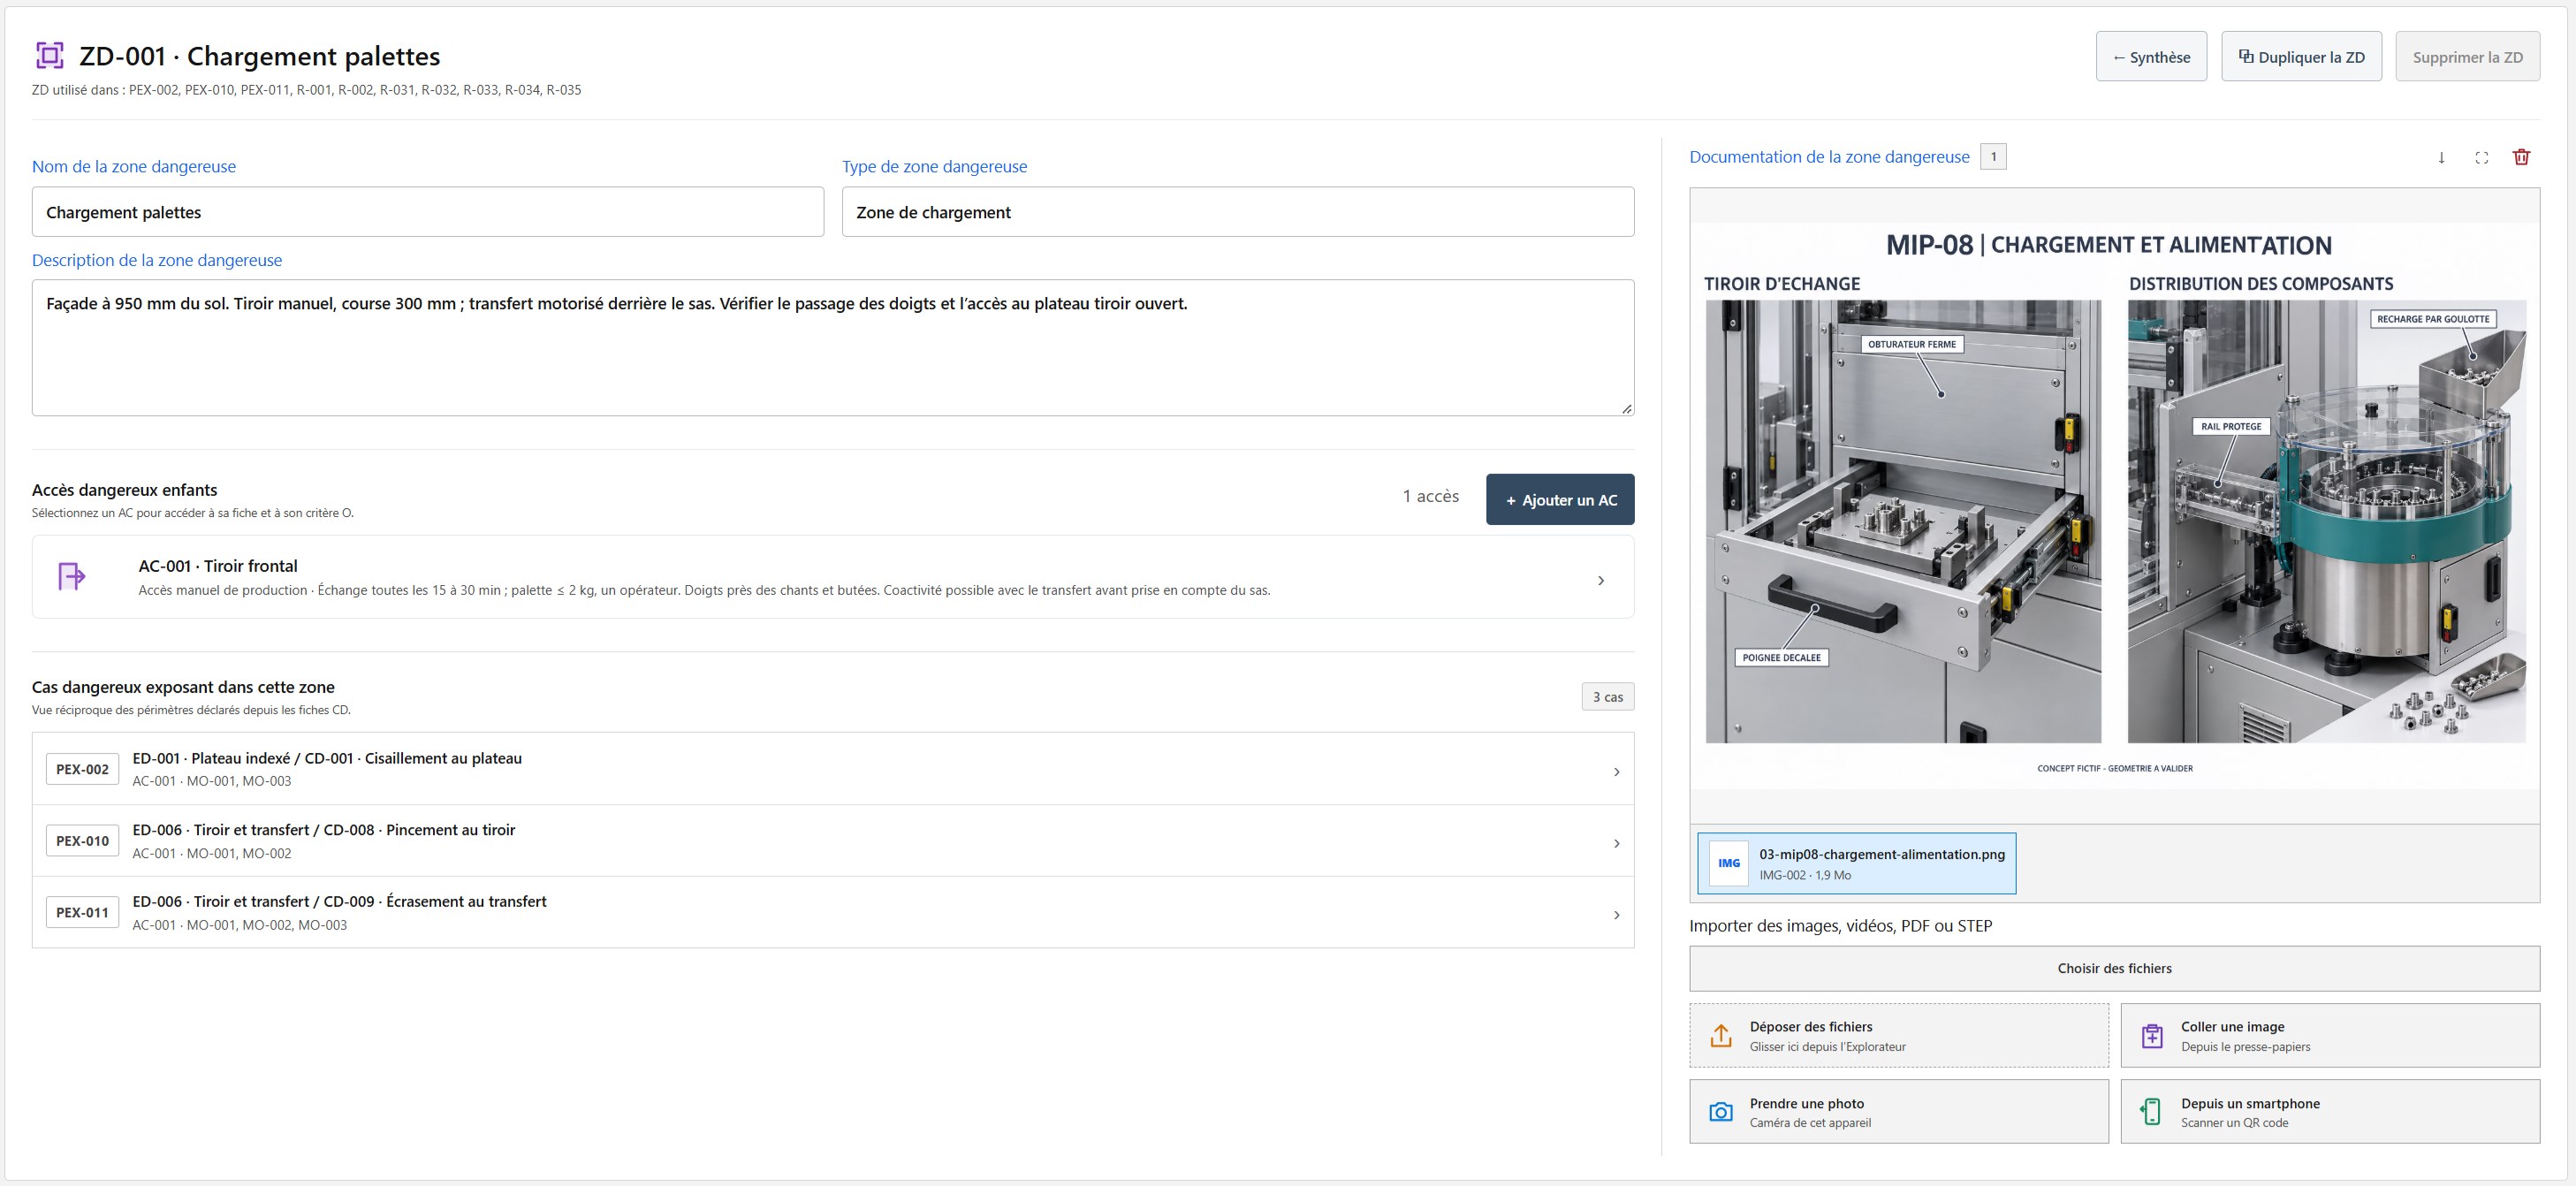Click the clipboard icon in Coller une image
The image size is (2576, 1186).
point(2152,1035)
